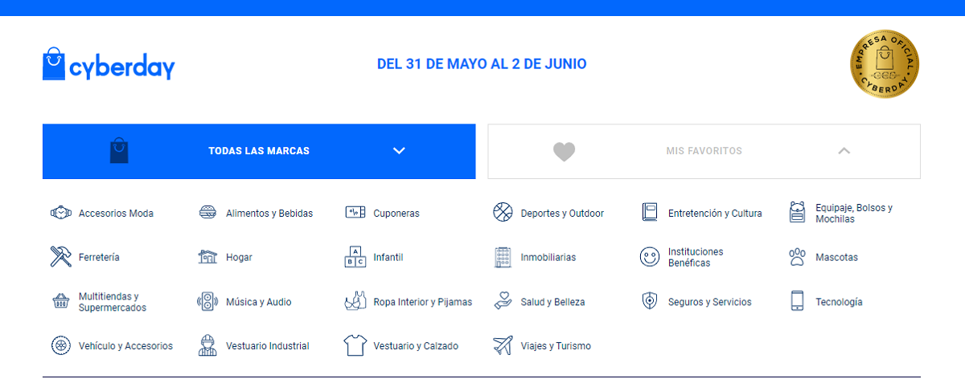The height and width of the screenshot is (379, 965).
Task: Click the smartphone icon for Tecnología
Action: (x=797, y=302)
